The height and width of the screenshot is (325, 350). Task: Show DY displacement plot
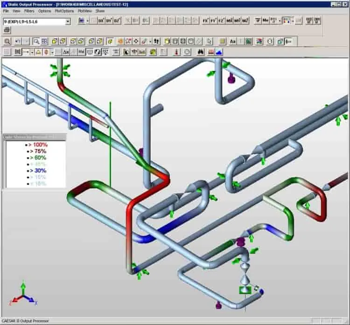109,21
